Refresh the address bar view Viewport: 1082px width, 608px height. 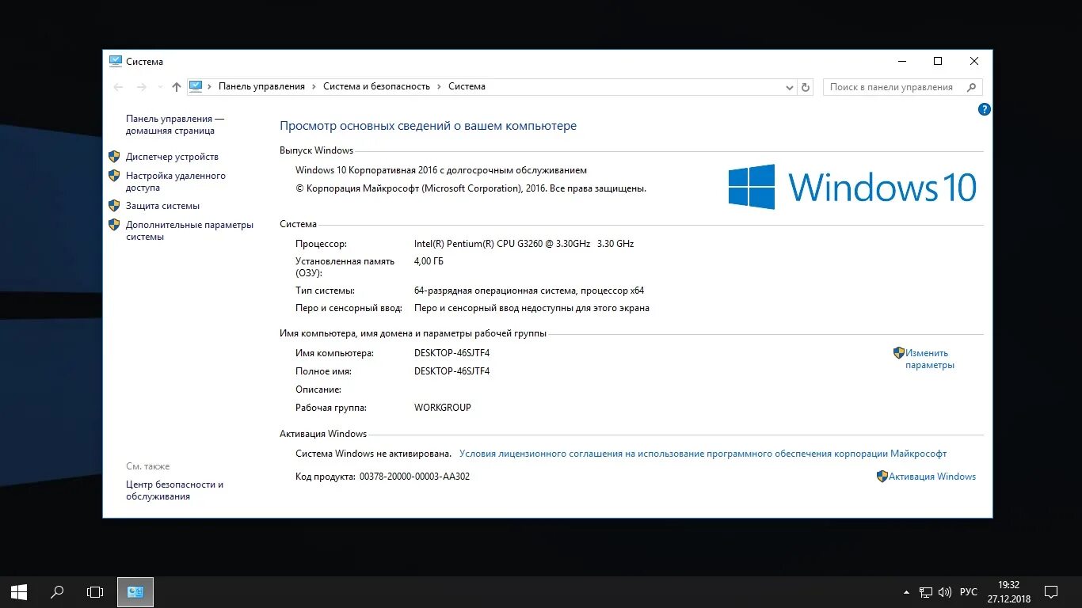point(806,87)
